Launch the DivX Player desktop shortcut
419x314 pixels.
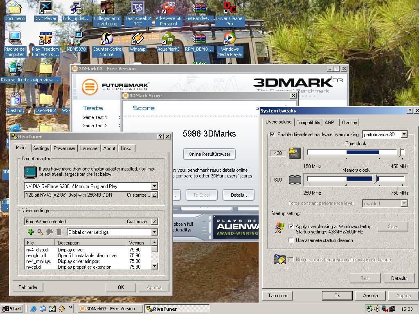click(x=45, y=11)
